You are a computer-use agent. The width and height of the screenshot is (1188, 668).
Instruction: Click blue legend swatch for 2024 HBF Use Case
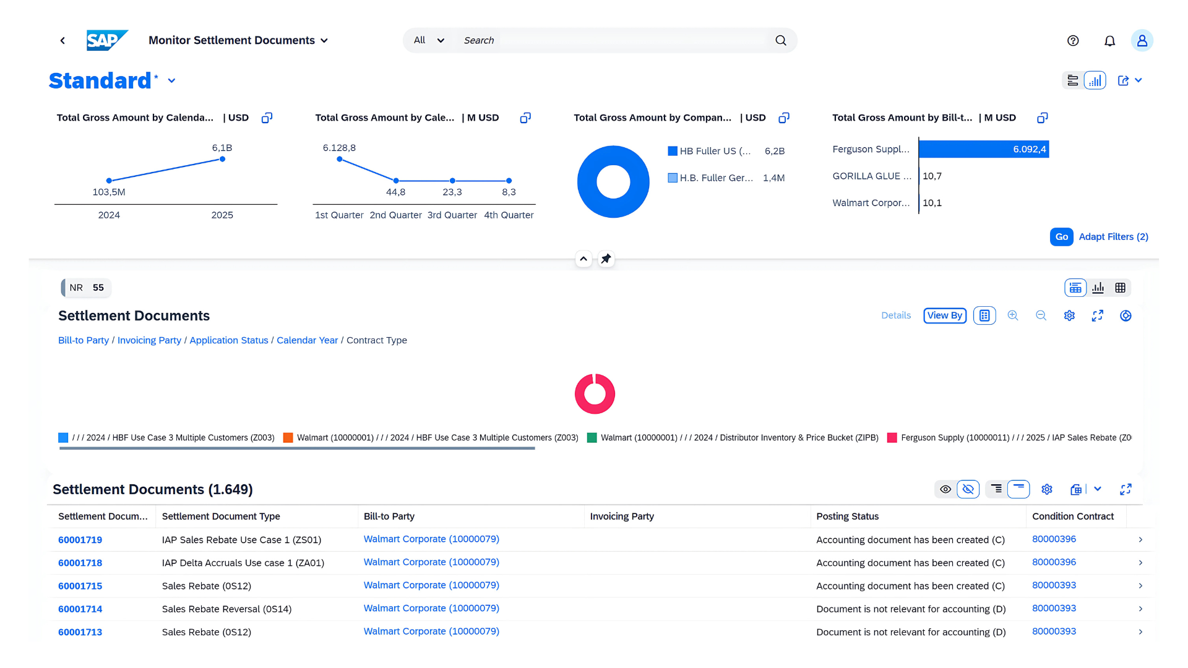63,438
